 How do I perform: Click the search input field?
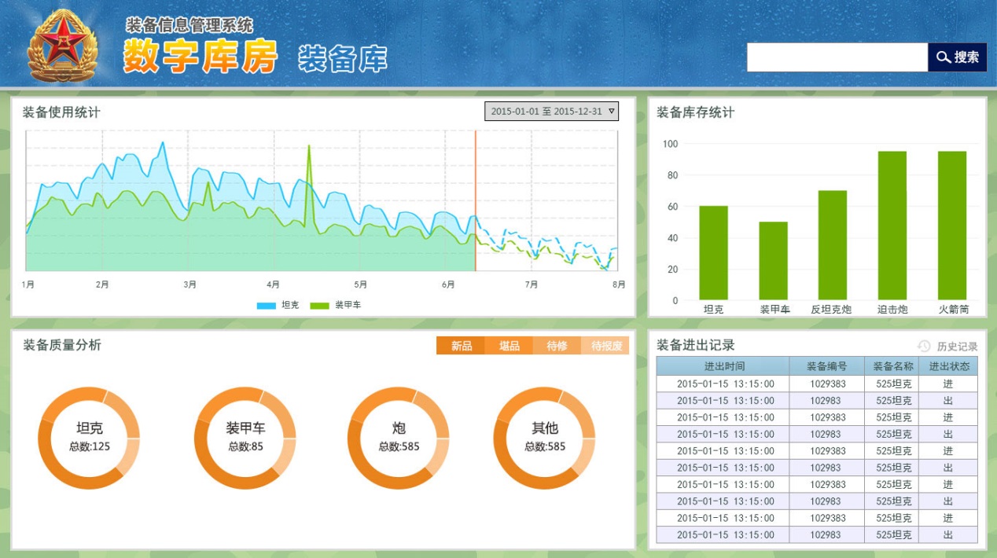[837, 57]
